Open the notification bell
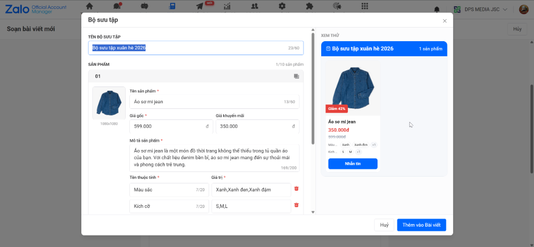534x247 pixels. coord(437,9)
